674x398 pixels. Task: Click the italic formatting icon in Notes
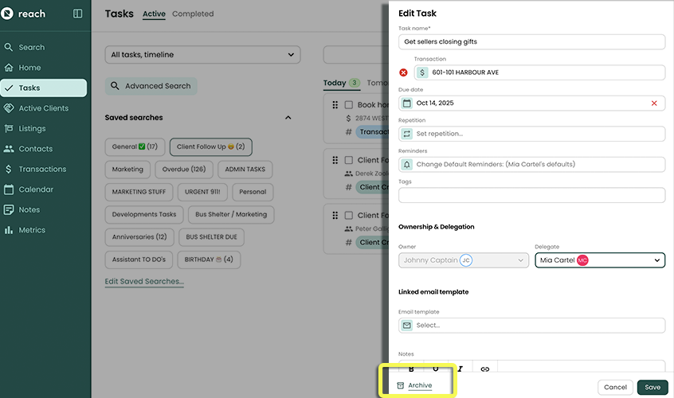[x=460, y=369]
